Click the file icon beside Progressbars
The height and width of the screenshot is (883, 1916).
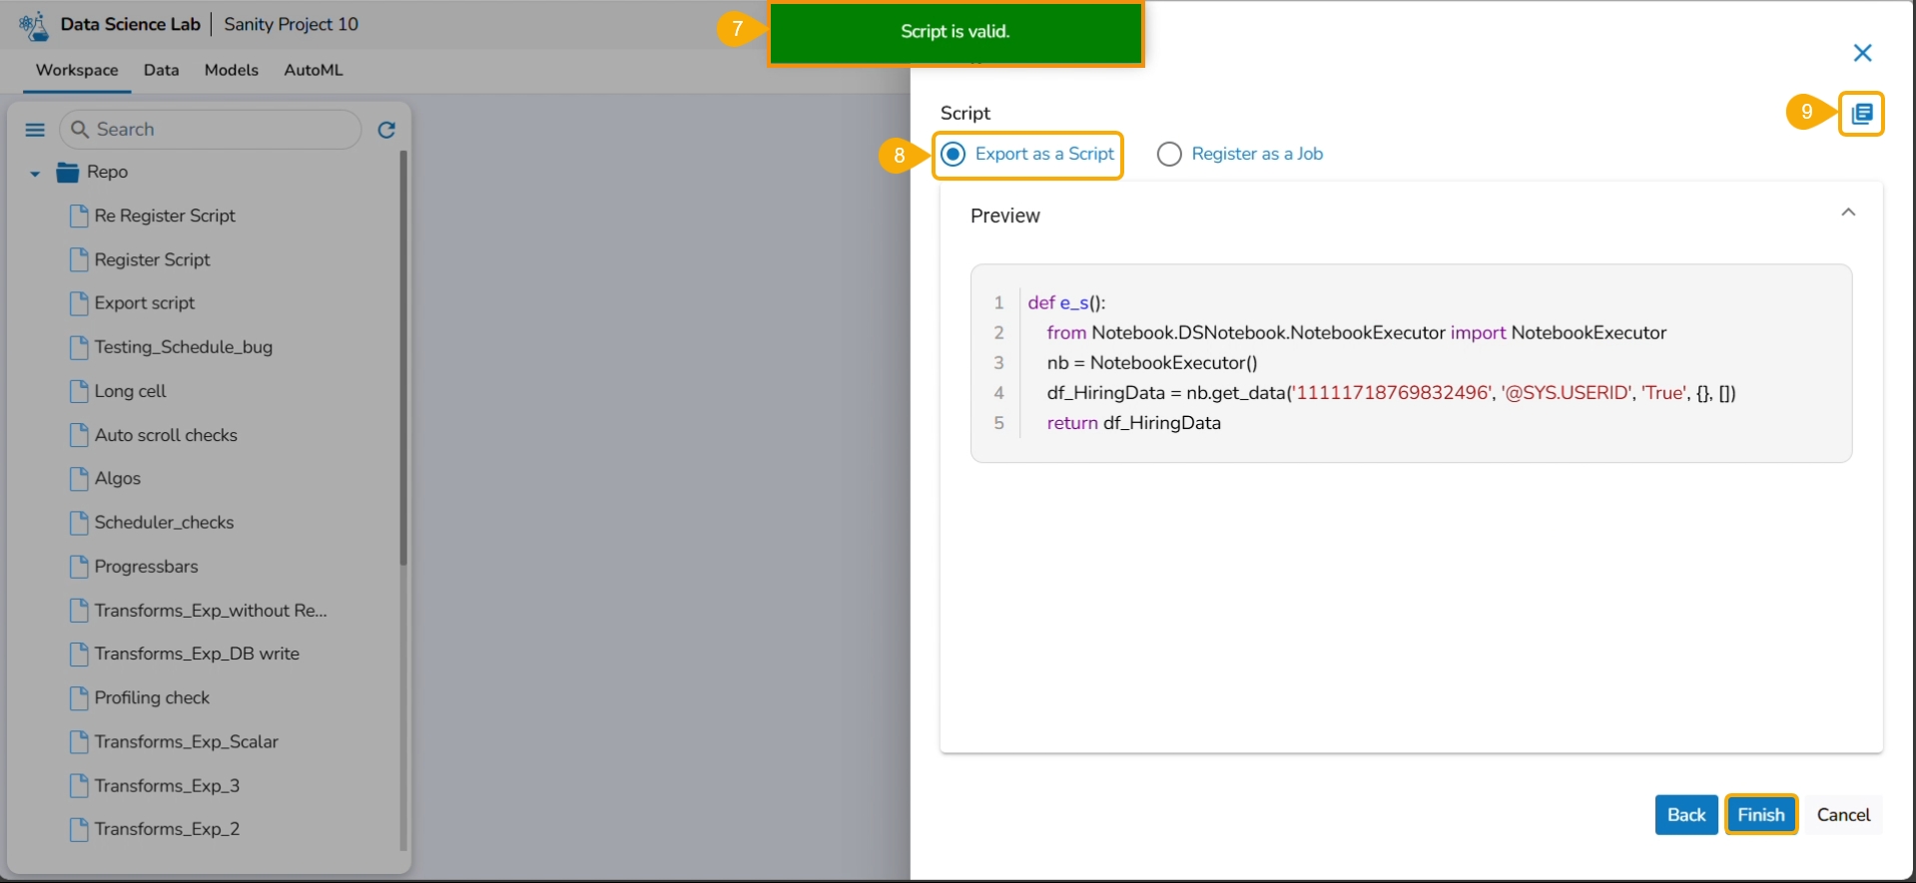click(79, 567)
